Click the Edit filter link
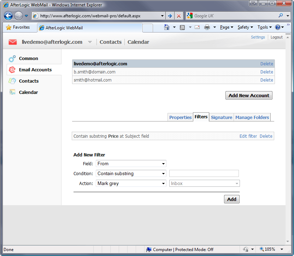This screenshot has height=256, width=294. [x=248, y=136]
